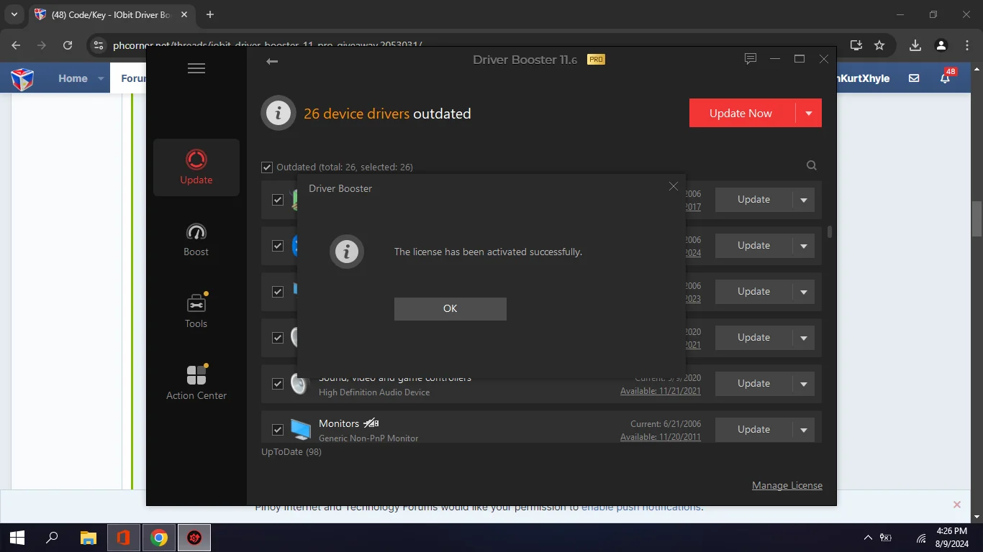983x552 pixels.
Task: Launch Office from the taskbar
Action: coord(122,538)
